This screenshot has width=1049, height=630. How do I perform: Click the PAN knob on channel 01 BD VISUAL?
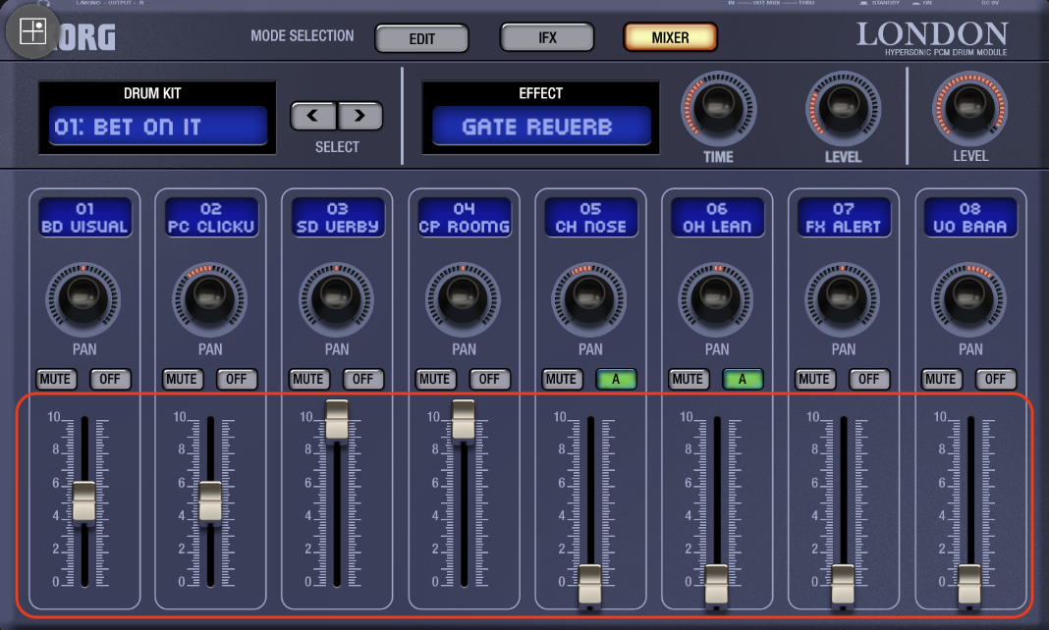[83, 299]
